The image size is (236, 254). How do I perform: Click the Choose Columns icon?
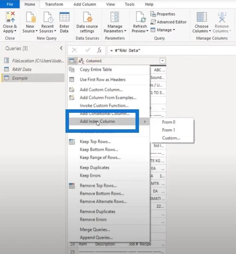(x=202, y=17)
